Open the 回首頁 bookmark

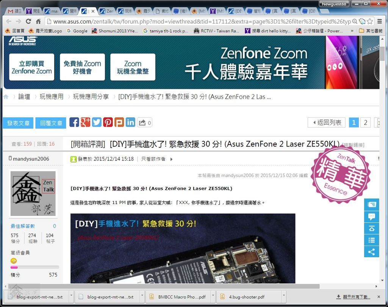pos(15,31)
